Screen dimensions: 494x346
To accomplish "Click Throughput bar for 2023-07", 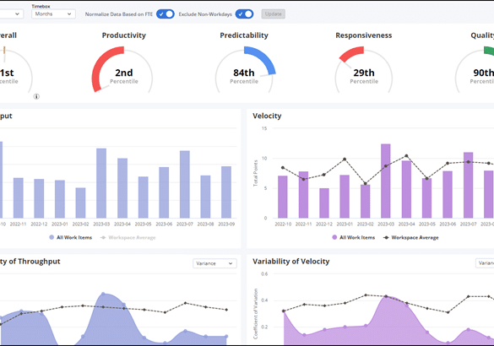I will pos(185,185).
